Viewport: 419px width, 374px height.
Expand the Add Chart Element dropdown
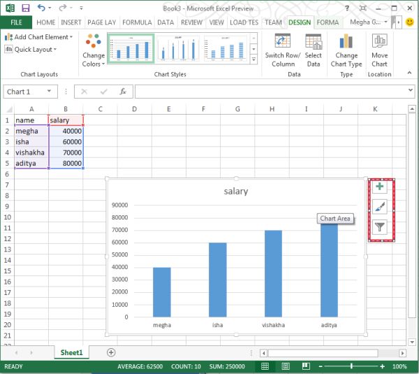[x=39, y=37]
